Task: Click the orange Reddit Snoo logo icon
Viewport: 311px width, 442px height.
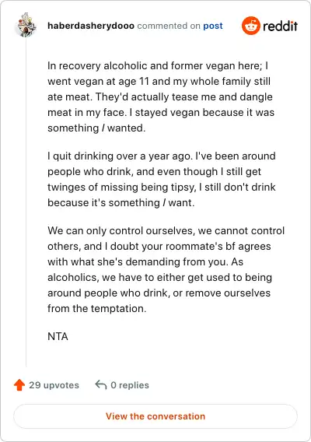Action: click(250, 26)
